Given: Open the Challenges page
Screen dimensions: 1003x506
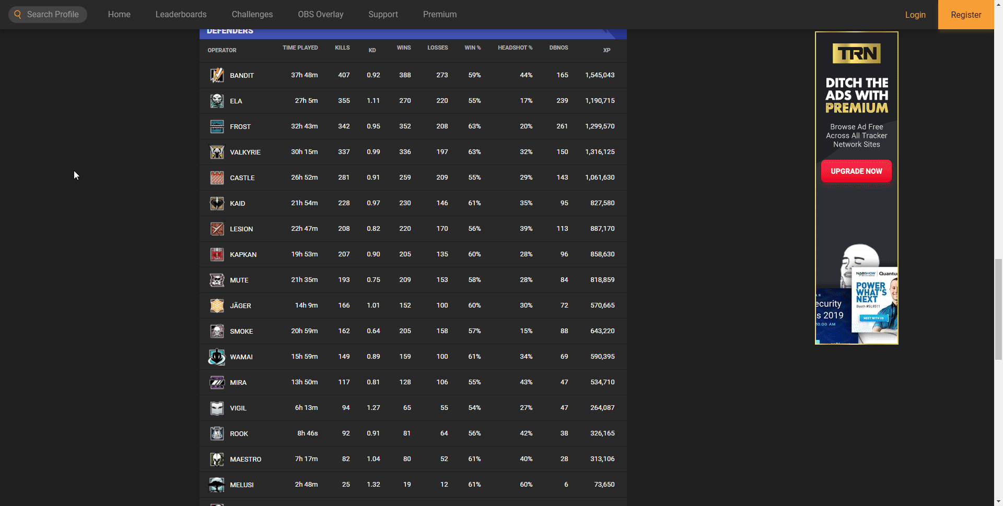Looking at the screenshot, I should pos(252,15).
